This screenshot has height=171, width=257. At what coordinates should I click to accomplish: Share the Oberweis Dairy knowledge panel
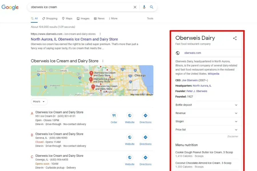235,38
